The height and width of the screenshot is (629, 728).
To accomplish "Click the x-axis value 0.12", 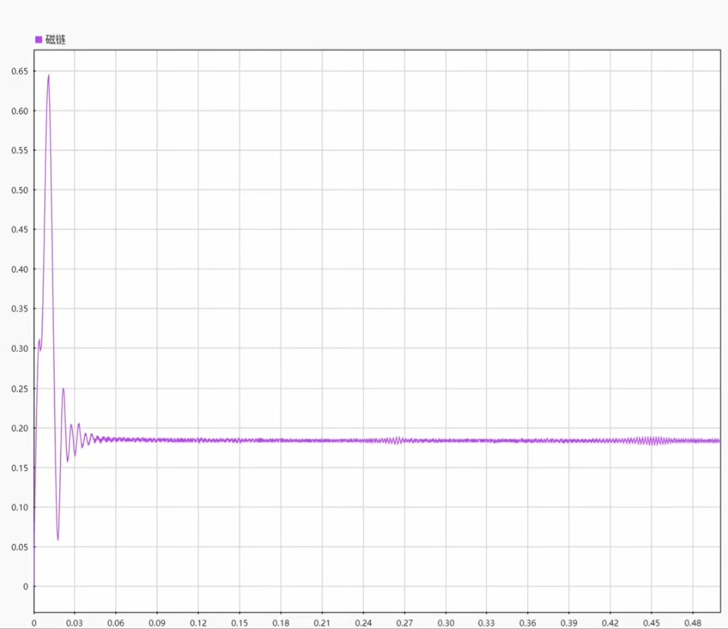I will (x=198, y=623).
